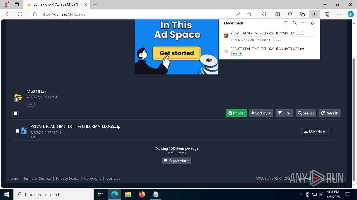The height and width of the screenshot is (200, 357).
Task: Click Windows taskbar search box
Action: [54, 194]
